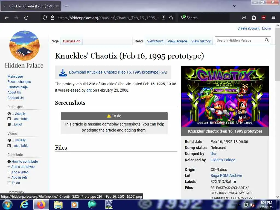Click Add a video link

pos(20,172)
